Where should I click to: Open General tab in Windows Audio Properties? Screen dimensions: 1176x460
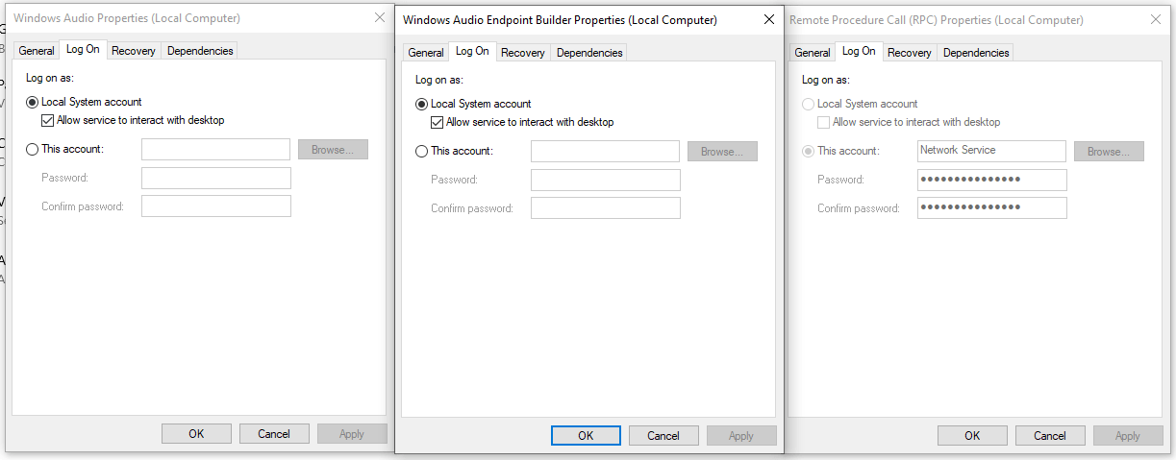[37, 51]
